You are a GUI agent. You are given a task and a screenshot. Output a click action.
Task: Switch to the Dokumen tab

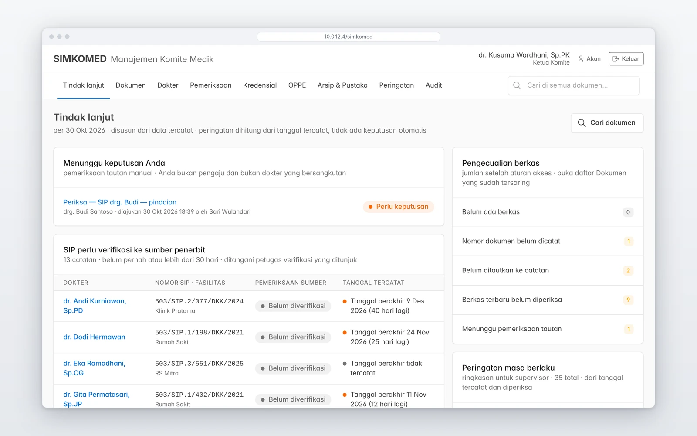tap(131, 85)
